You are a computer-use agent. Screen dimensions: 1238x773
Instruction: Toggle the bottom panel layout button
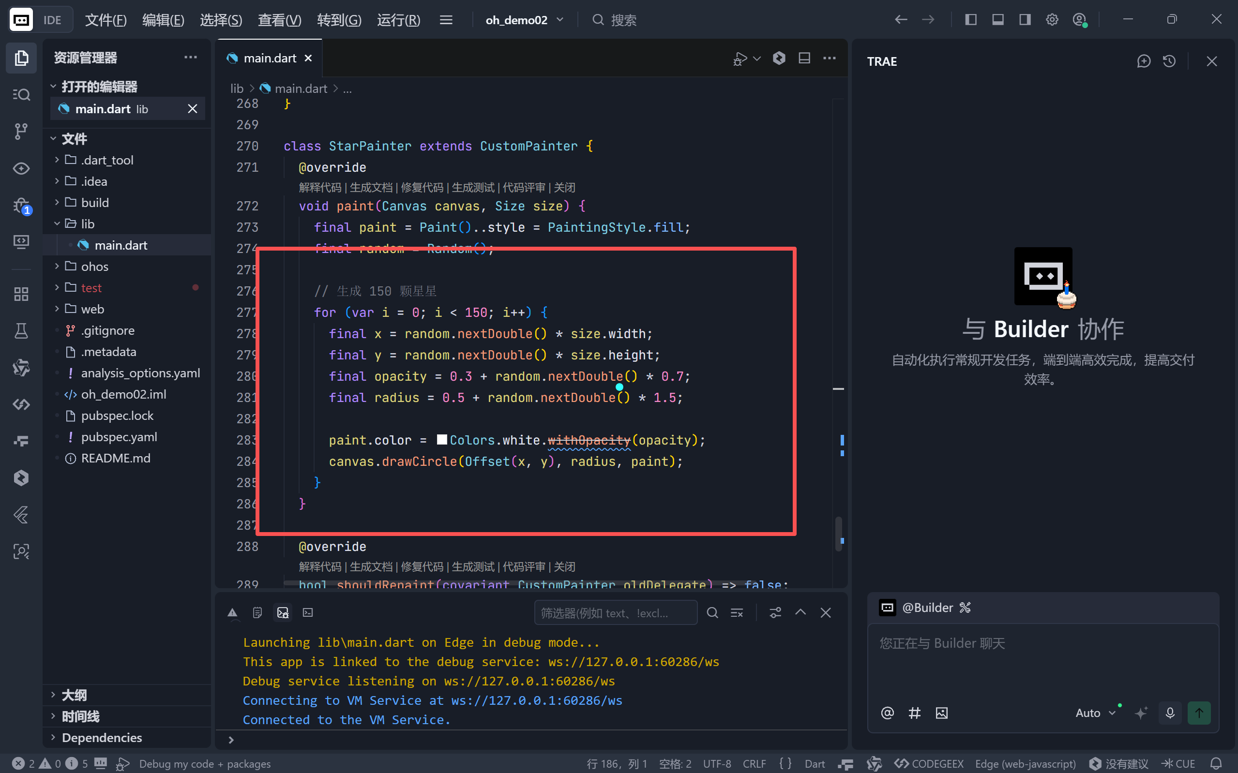tap(997, 20)
